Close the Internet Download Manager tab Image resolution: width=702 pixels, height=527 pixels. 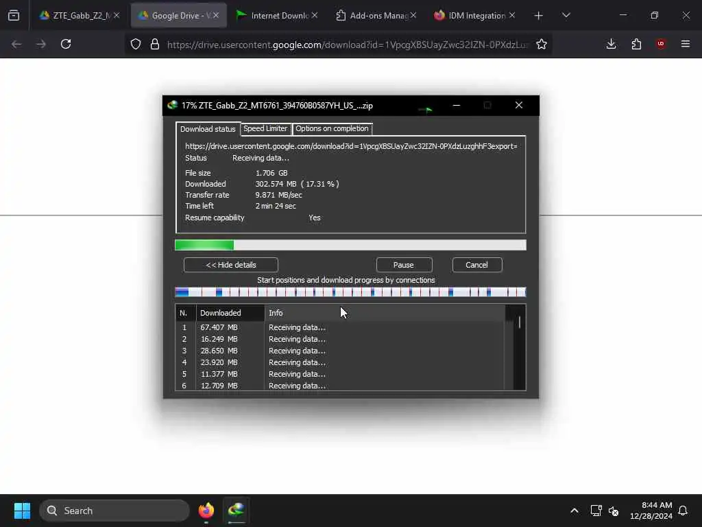[x=315, y=16]
